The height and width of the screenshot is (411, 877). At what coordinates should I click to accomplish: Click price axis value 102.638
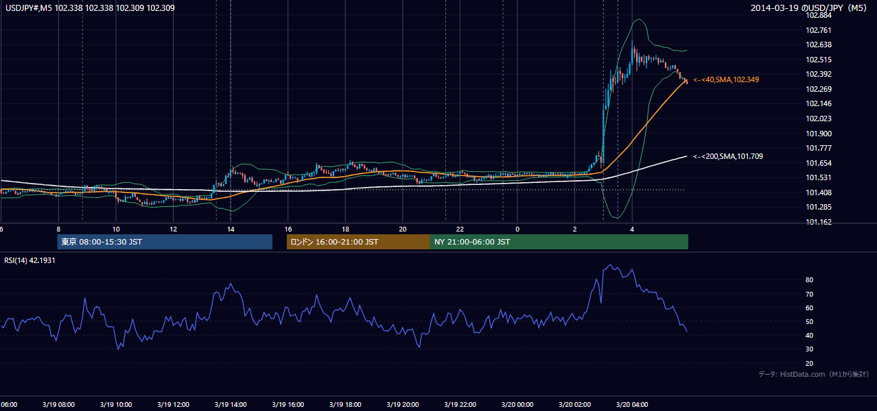point(818,45)
